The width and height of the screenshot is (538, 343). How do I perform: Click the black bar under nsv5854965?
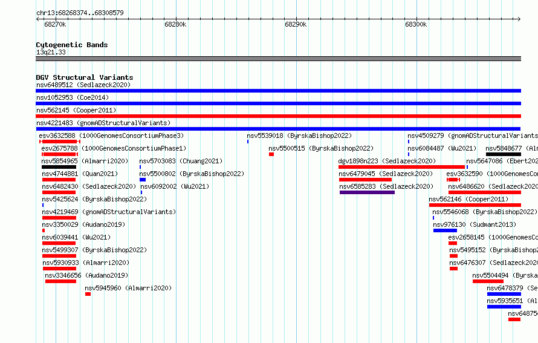tap(59, 167)
